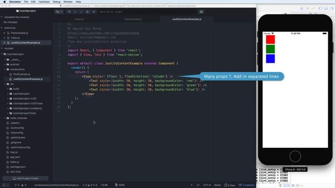Image resolution: width=335 pixels, height=188 pixels.
Task: Toggle Xcode navigator panel visibility
Action: 320,8
